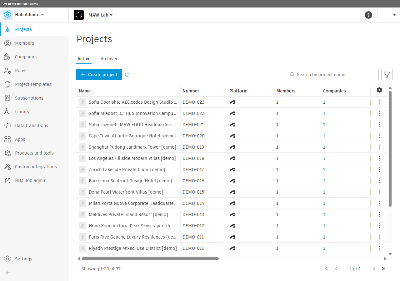Open Project templates section
This screenshot has height=281, width=400.
click(x=34, y=84)
